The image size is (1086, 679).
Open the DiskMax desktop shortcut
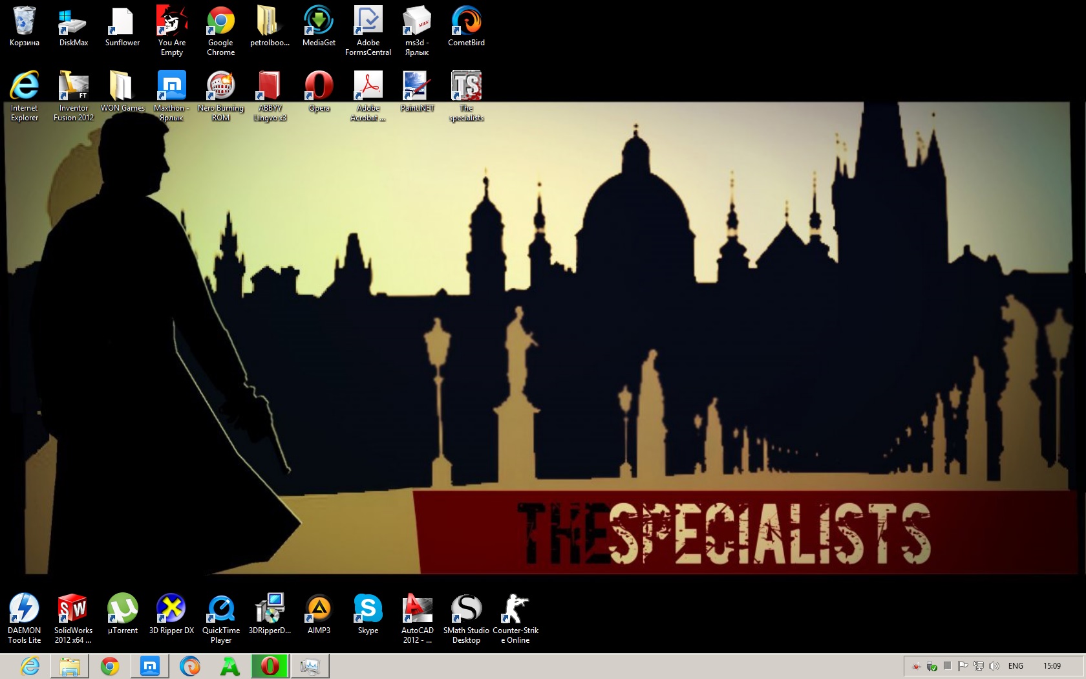coord(74,27)
